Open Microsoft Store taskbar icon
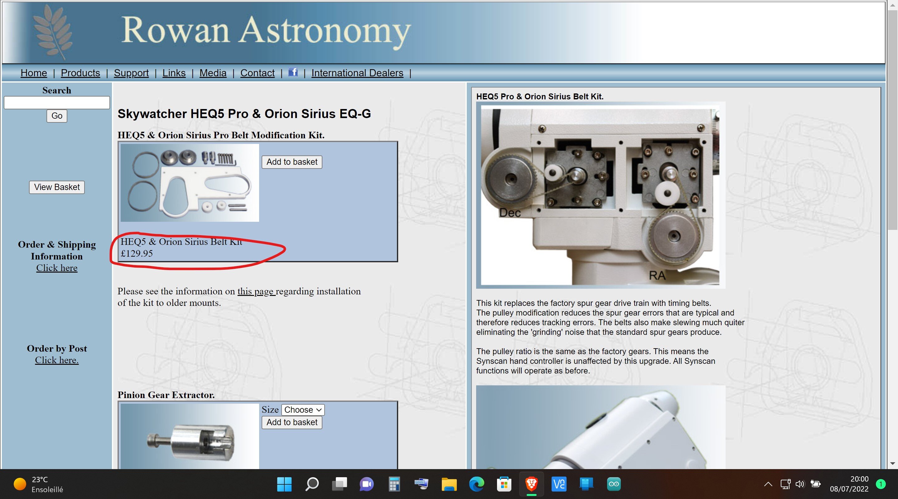 point(504,484)
